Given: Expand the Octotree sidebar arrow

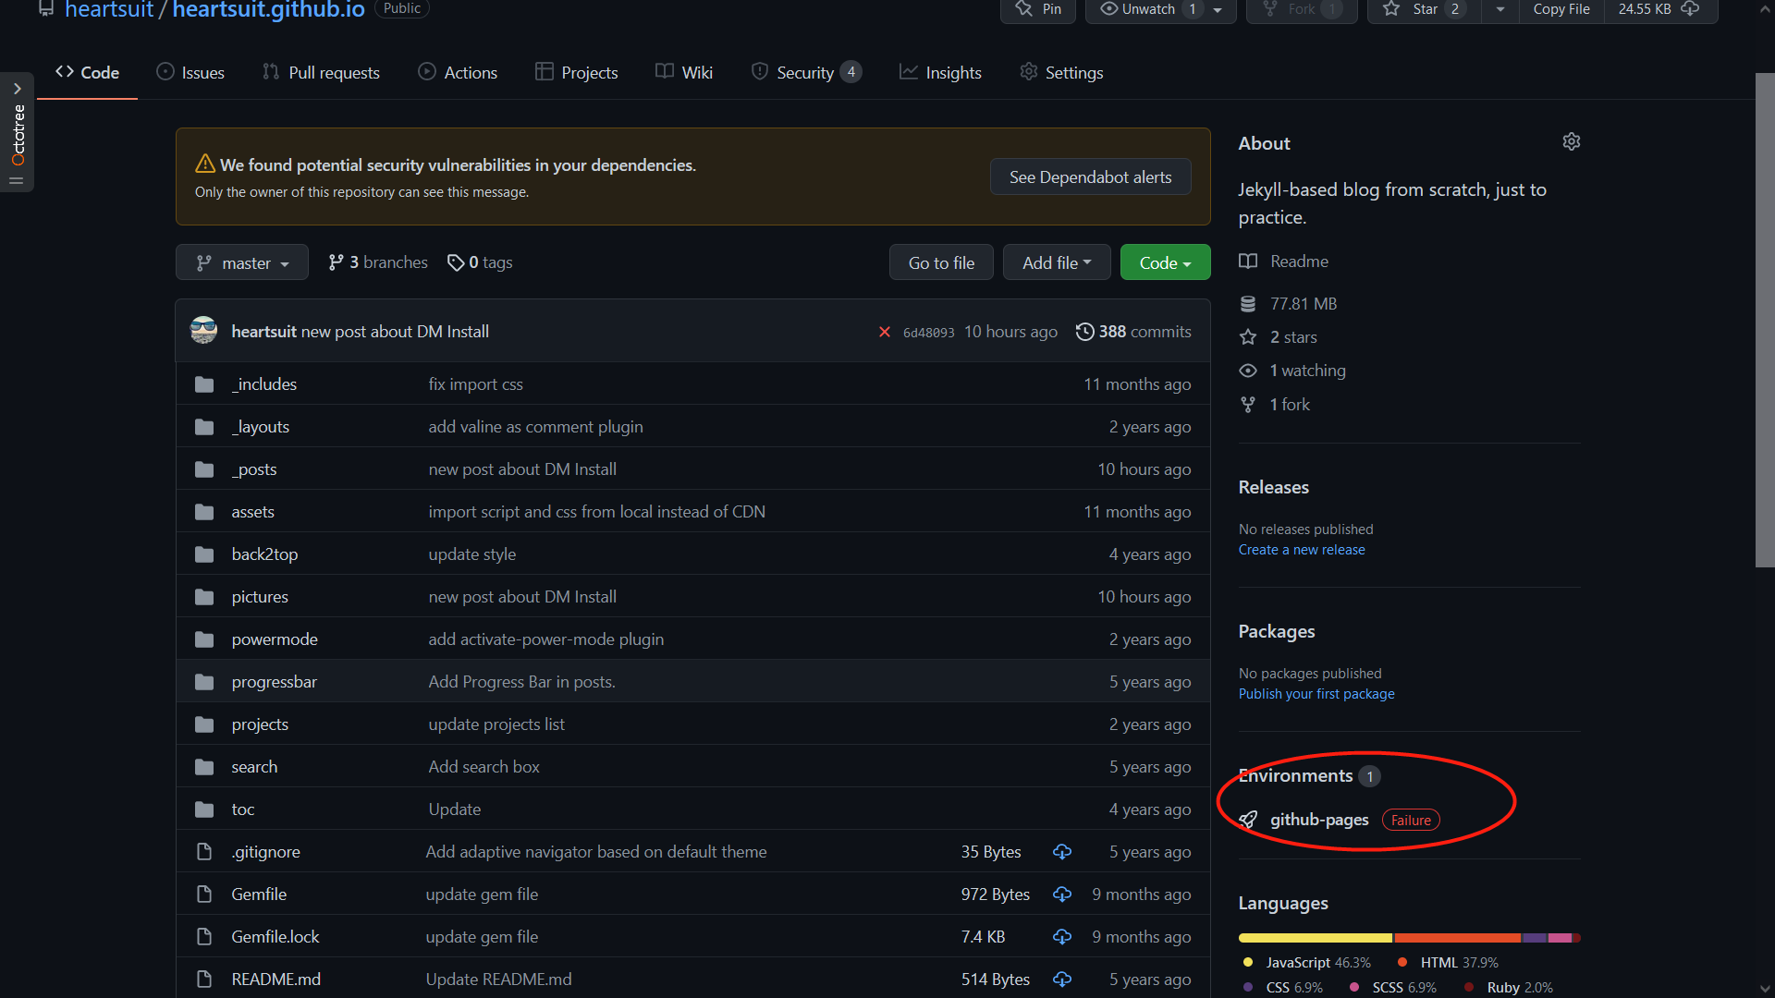Looking at the screenshot, I should [x=17, y=89].
